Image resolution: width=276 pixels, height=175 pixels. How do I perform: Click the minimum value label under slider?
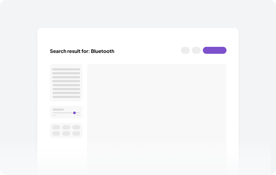click(55, 115)
